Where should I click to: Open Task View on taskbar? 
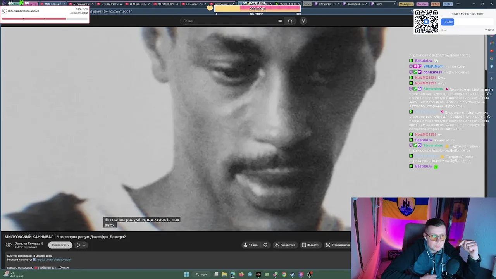pyautogui.click(x=216, y=274)
